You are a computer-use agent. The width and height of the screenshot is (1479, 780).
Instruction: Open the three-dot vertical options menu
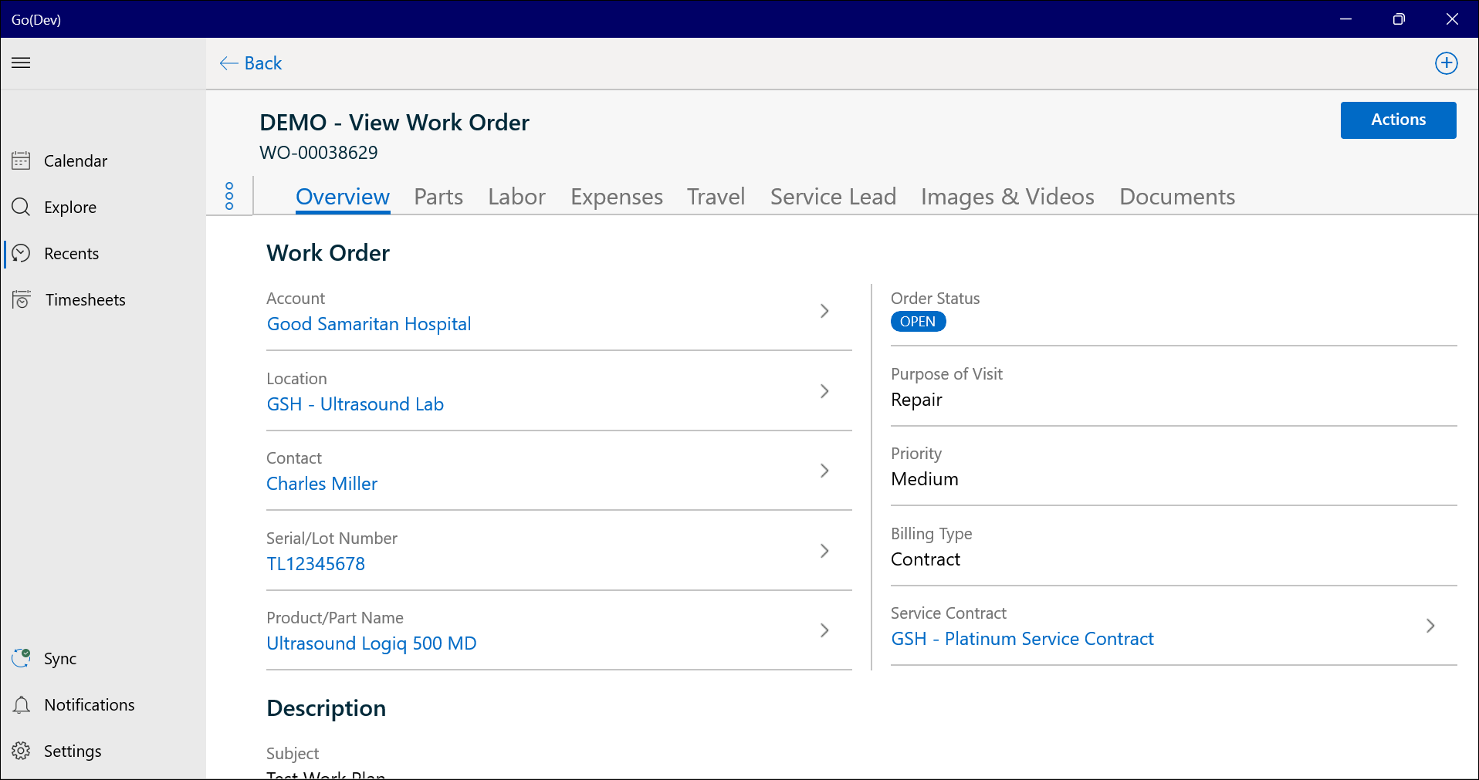(x=229, y=196)
